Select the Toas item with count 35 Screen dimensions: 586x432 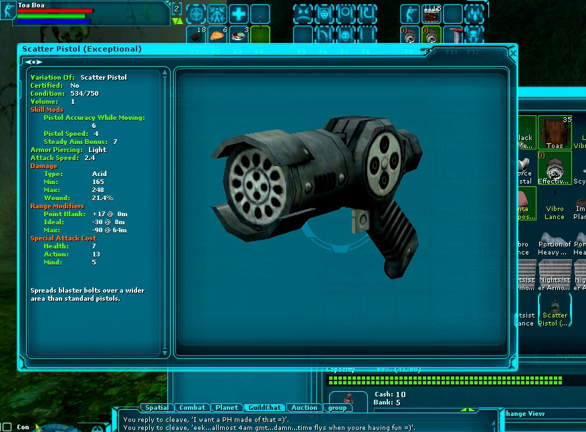(x=555, y=133)
